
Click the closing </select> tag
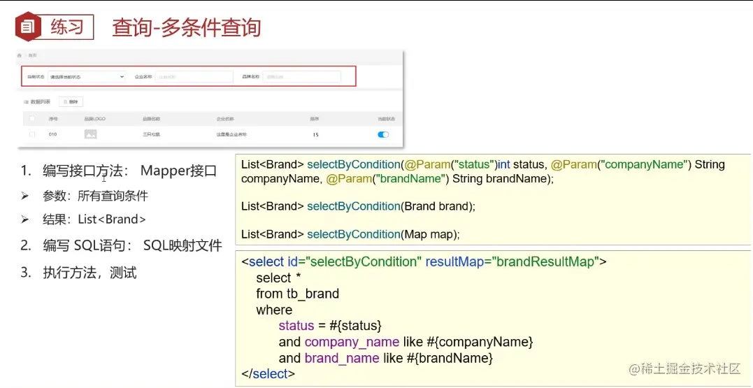coord(268,373)
